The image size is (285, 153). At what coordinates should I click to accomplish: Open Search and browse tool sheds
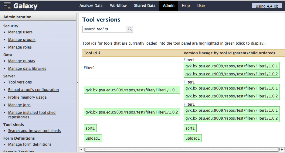point(34,131)
